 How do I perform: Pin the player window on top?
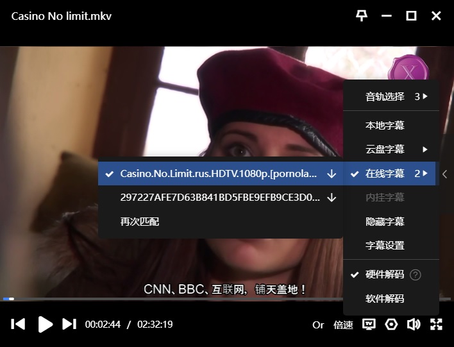(362, 16)
